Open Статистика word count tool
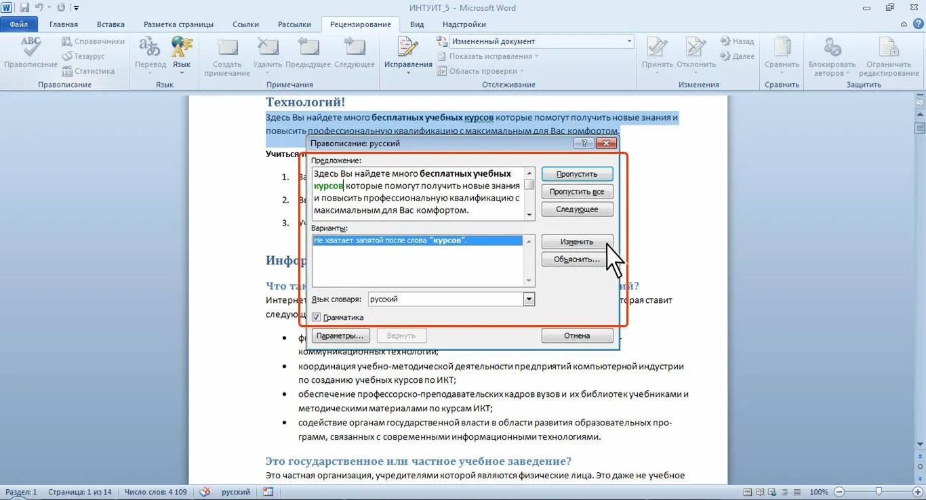 click(88, 71)
